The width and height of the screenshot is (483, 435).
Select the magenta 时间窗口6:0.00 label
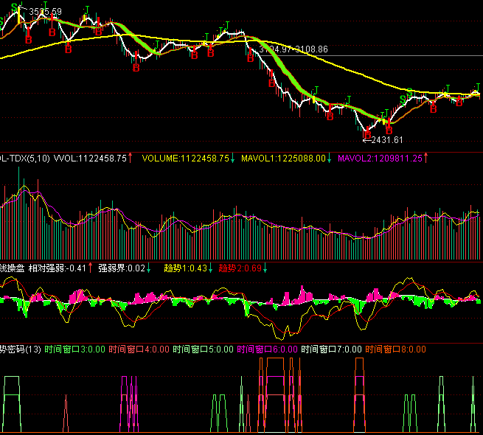pos(268,349)
